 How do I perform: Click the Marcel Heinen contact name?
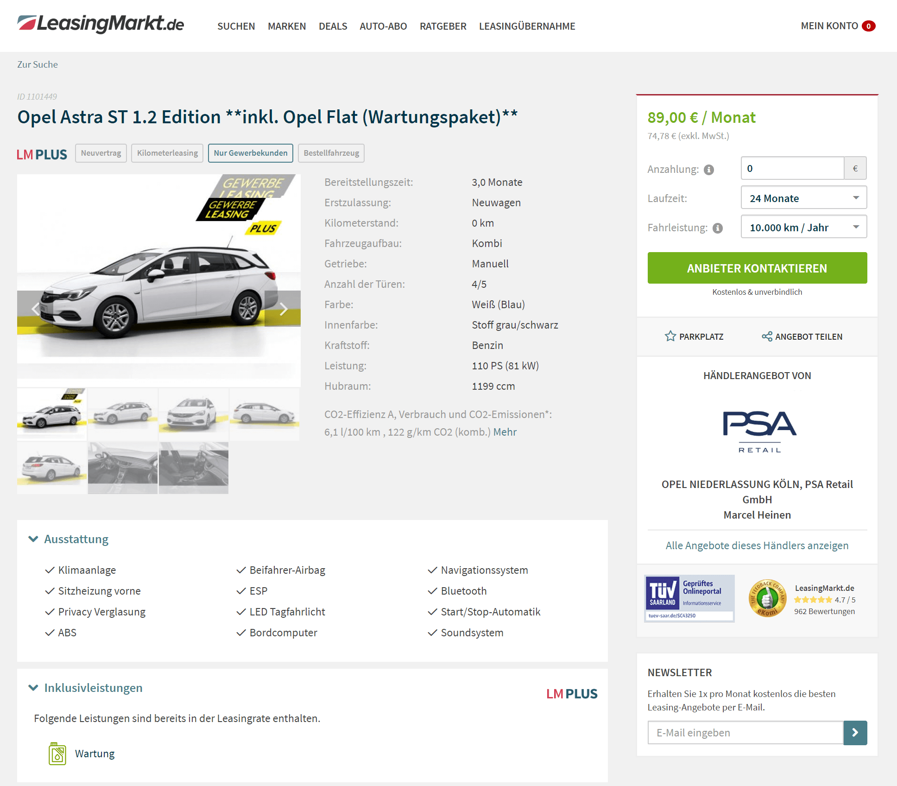[x=757, y=515]
